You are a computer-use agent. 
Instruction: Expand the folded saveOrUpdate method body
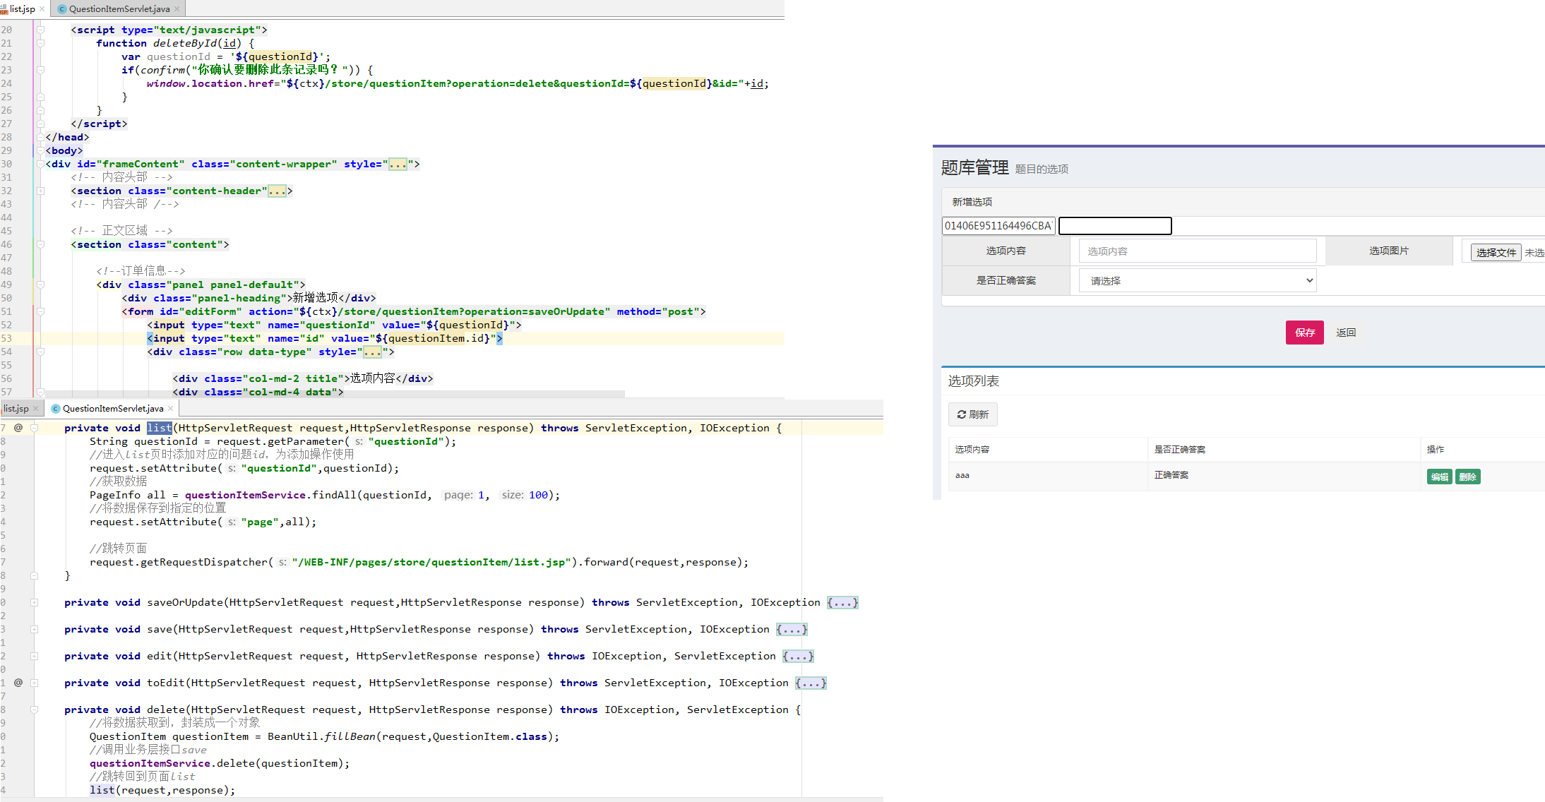coord(842,603)
